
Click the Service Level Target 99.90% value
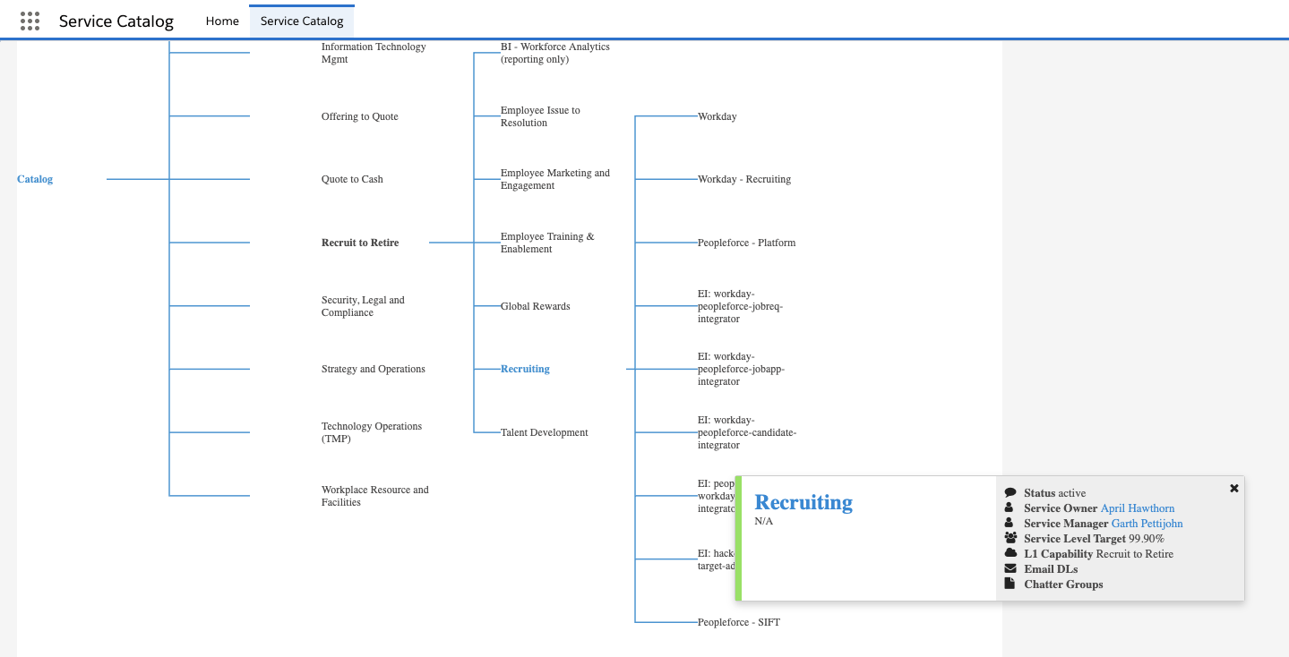coord(1147,539)
